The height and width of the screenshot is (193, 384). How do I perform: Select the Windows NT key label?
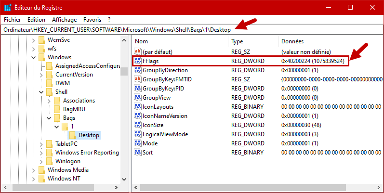[x=64, y=179]
